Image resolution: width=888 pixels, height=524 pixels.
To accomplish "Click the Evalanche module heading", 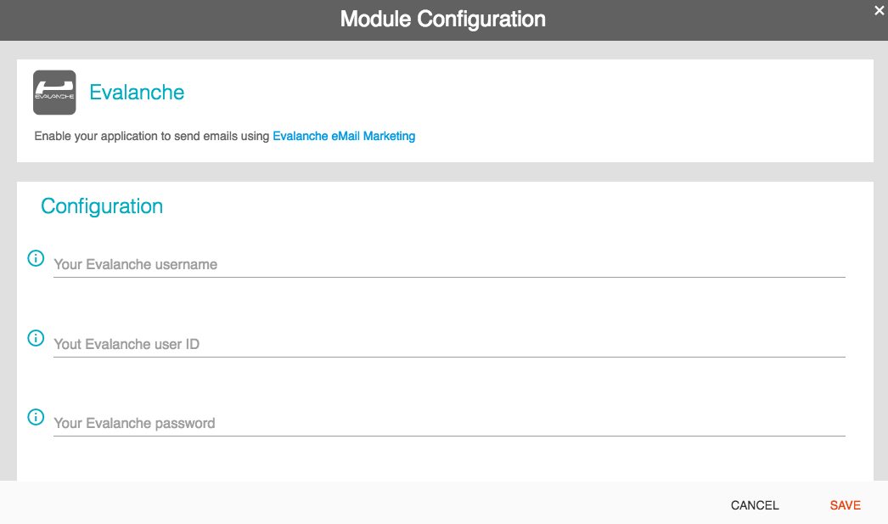I will 137,93.
